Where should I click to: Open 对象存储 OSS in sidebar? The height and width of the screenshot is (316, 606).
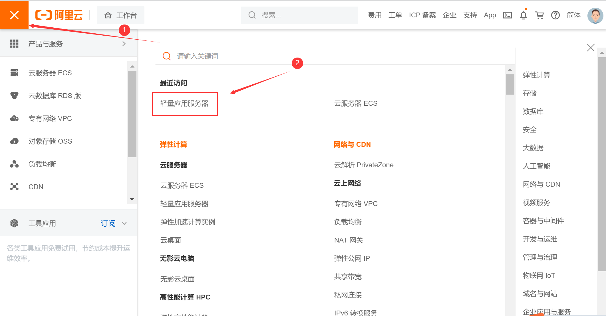pyautogui.click(x=50, y=141)
